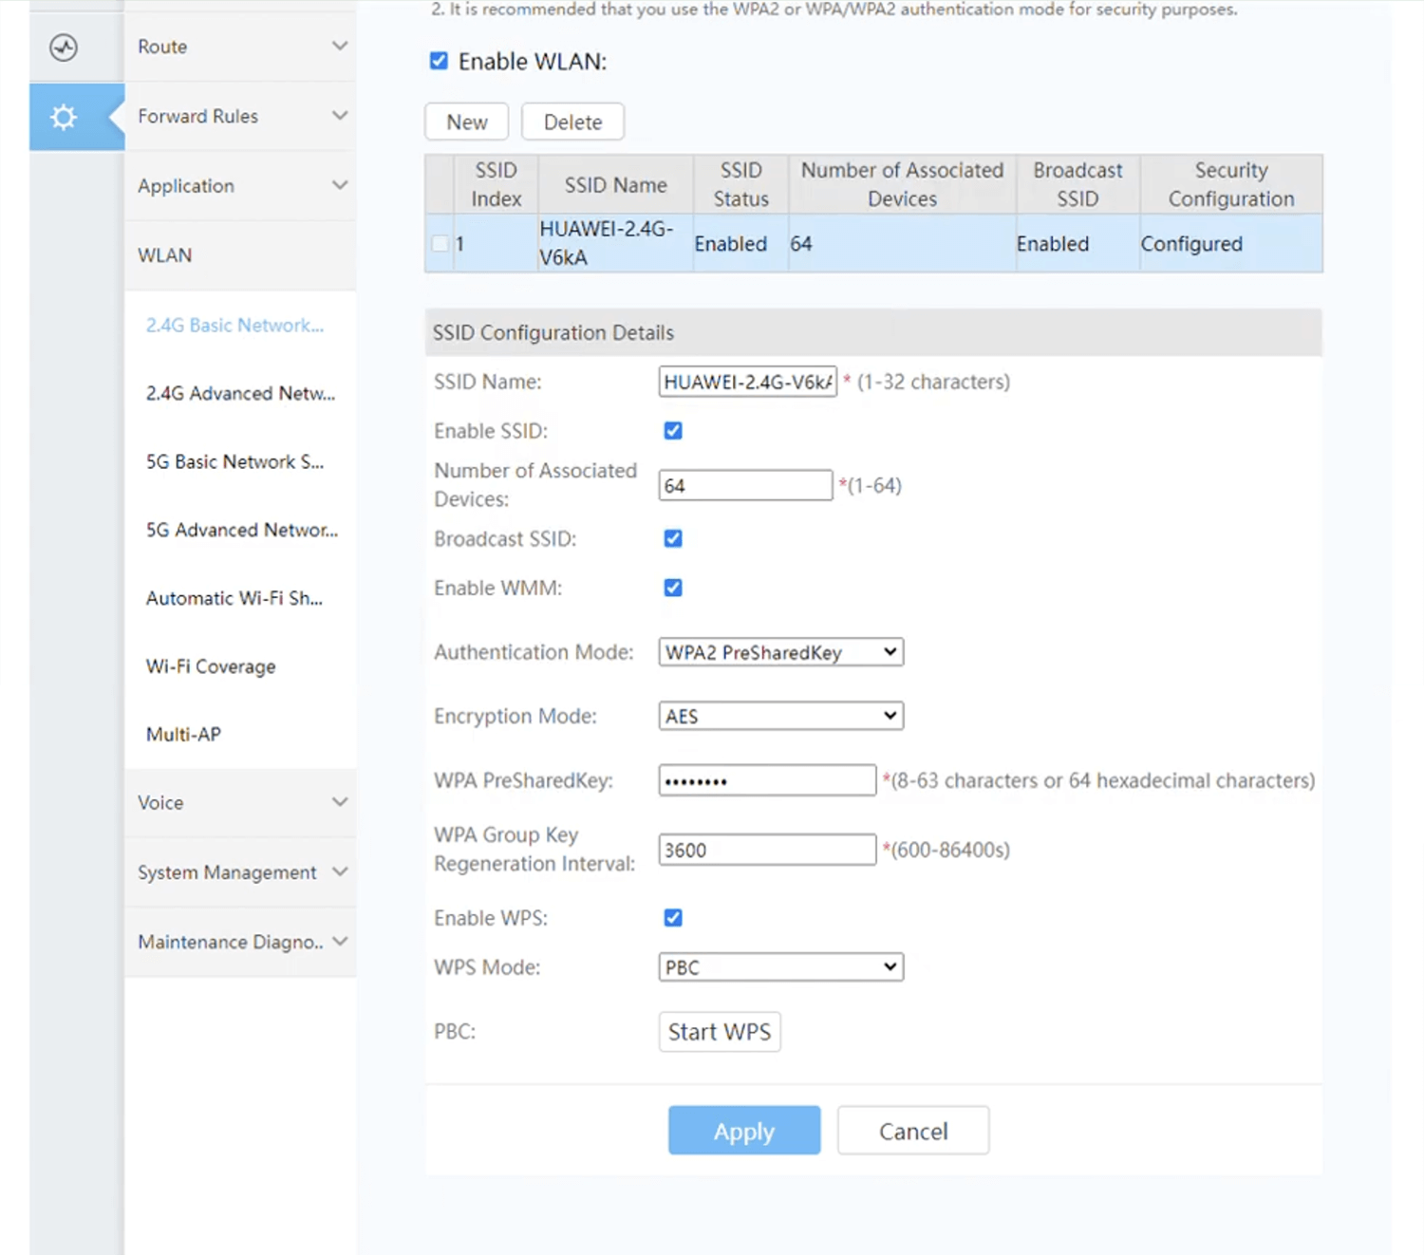Go to 2.4G Advanced Network page
This screenshot has width=1424, height=1255.
coord(240,394)
